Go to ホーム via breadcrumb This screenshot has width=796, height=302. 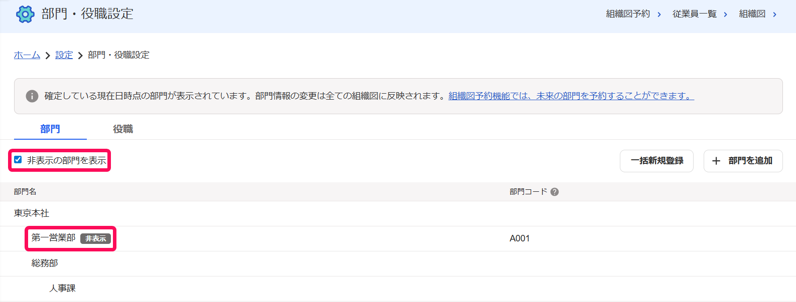tap(27, 55)
